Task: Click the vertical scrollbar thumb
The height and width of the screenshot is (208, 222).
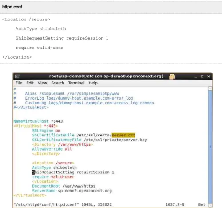Action: [x=210, y=147]
